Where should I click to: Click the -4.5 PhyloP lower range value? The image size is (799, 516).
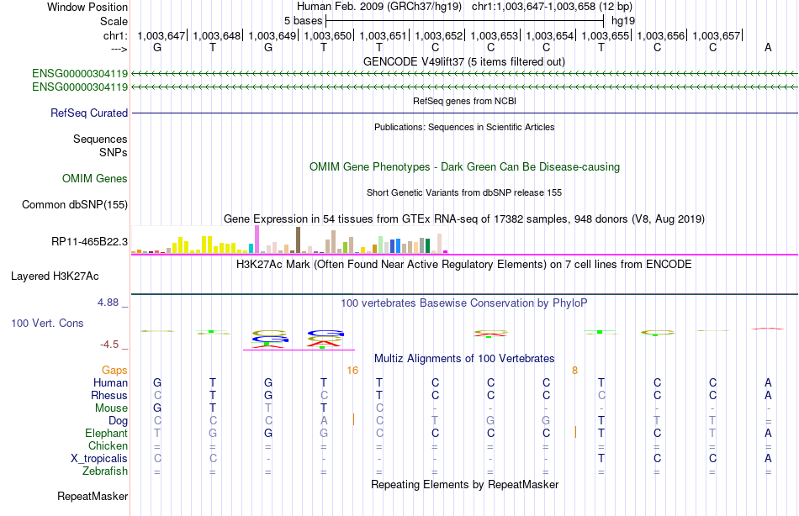[109, 345]
